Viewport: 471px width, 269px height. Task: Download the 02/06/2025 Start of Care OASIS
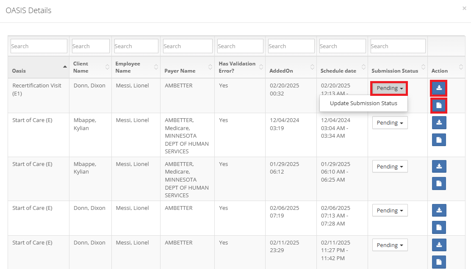[439, 210]
